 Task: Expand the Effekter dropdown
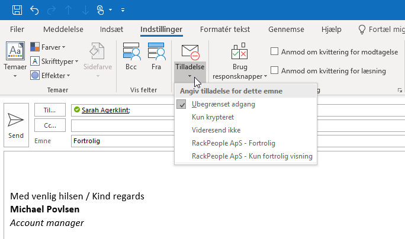(x=50, y=75)
